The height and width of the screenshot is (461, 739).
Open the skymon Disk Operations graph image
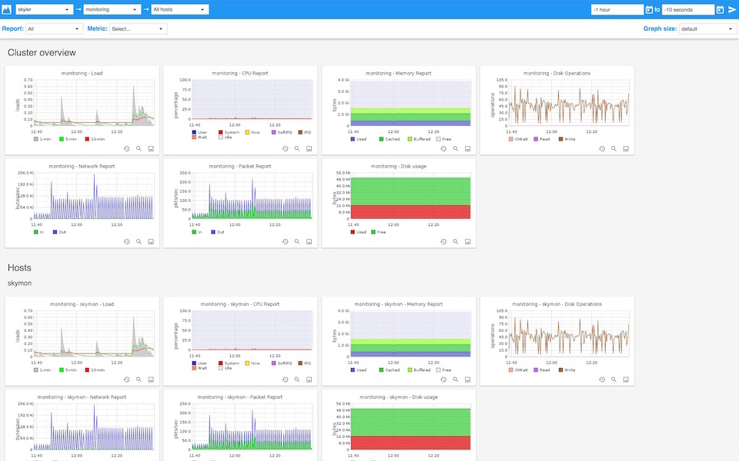click(557, 337)
